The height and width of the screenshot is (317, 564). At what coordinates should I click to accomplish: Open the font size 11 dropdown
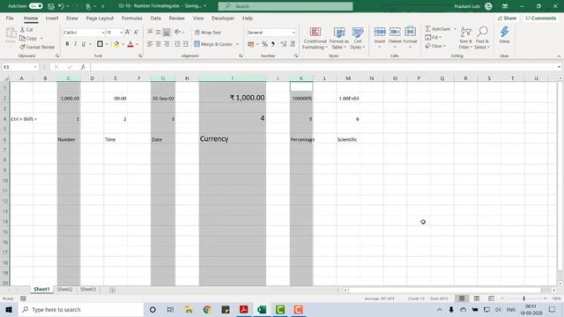tap(121, 33)
